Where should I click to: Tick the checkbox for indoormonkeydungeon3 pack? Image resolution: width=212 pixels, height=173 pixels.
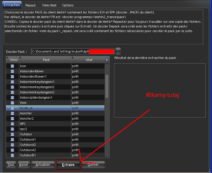pos(12,92)
